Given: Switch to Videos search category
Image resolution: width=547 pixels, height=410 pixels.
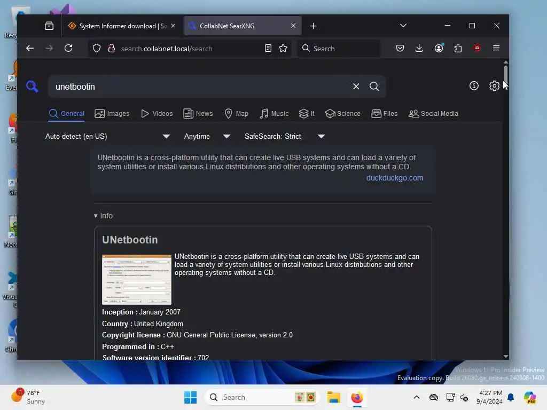Looking at the screenshot, I should pyautogui.click(x=157, y=114).
